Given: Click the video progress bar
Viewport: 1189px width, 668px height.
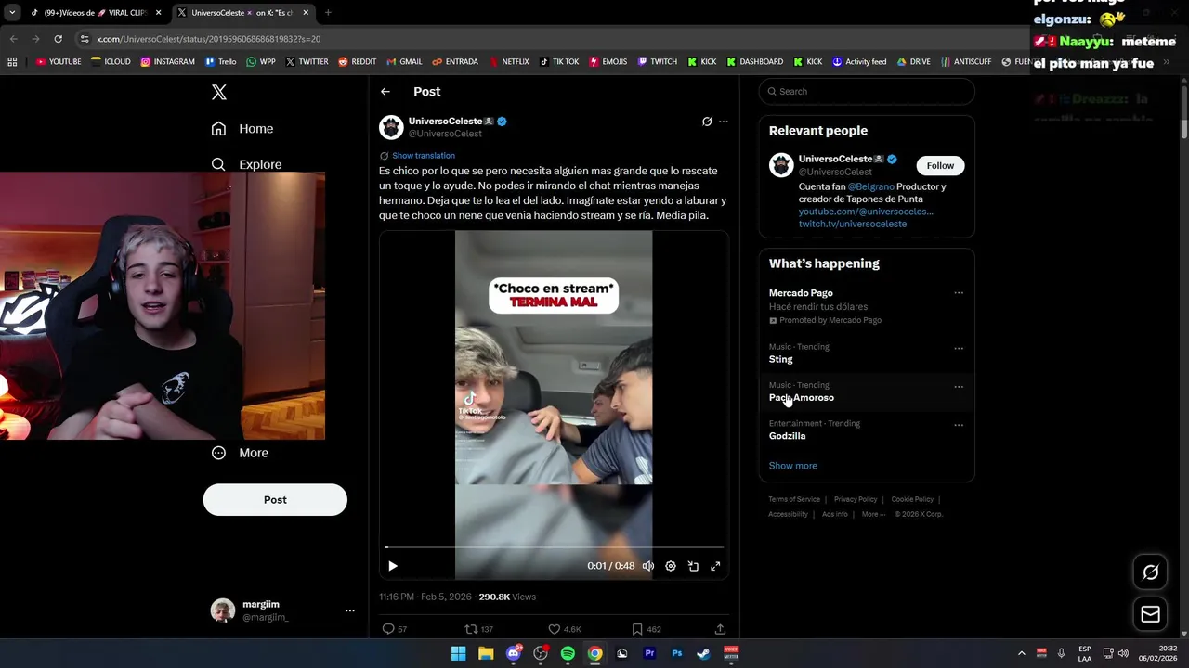Looking at the screenshot, I should click(554, 547).
